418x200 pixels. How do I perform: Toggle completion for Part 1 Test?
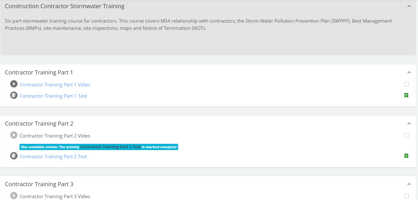[x=406, y=95]
